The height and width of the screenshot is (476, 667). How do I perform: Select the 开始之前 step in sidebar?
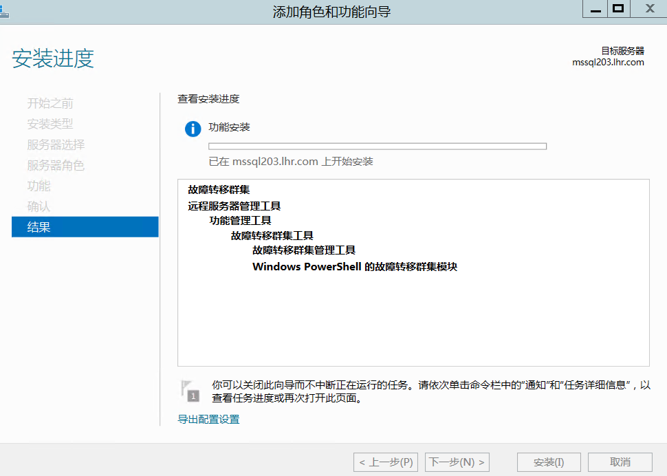[50, 104]
